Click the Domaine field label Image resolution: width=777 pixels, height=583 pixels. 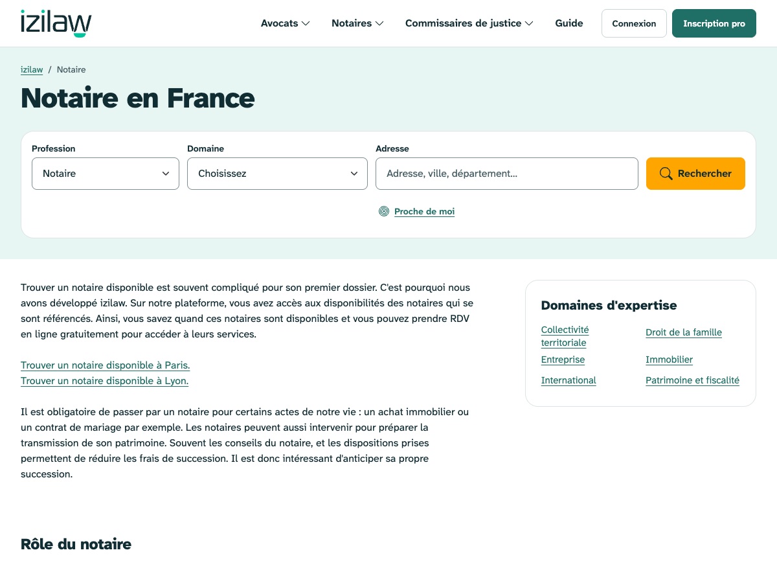click(x=206, y=148)
